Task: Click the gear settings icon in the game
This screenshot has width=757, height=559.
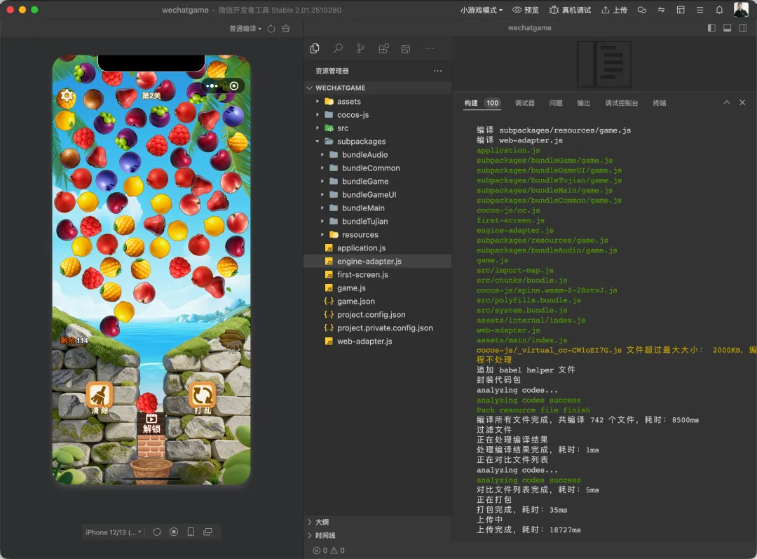Action: pyautogui.click(x=67, y=97)
